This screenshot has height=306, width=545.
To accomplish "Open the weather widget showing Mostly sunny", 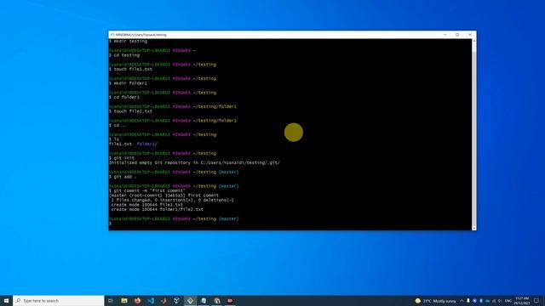I will [435, 301].
